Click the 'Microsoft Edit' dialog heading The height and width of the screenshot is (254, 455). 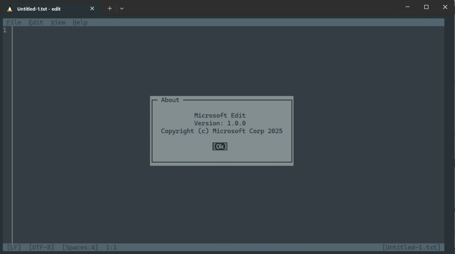pyautogui.click(x=220, y=115)
